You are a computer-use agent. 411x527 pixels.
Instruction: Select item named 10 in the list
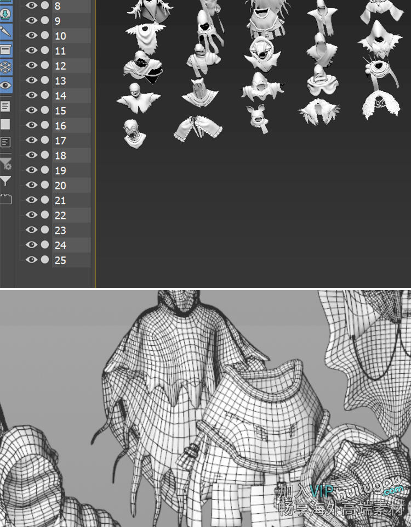point(71,36)
